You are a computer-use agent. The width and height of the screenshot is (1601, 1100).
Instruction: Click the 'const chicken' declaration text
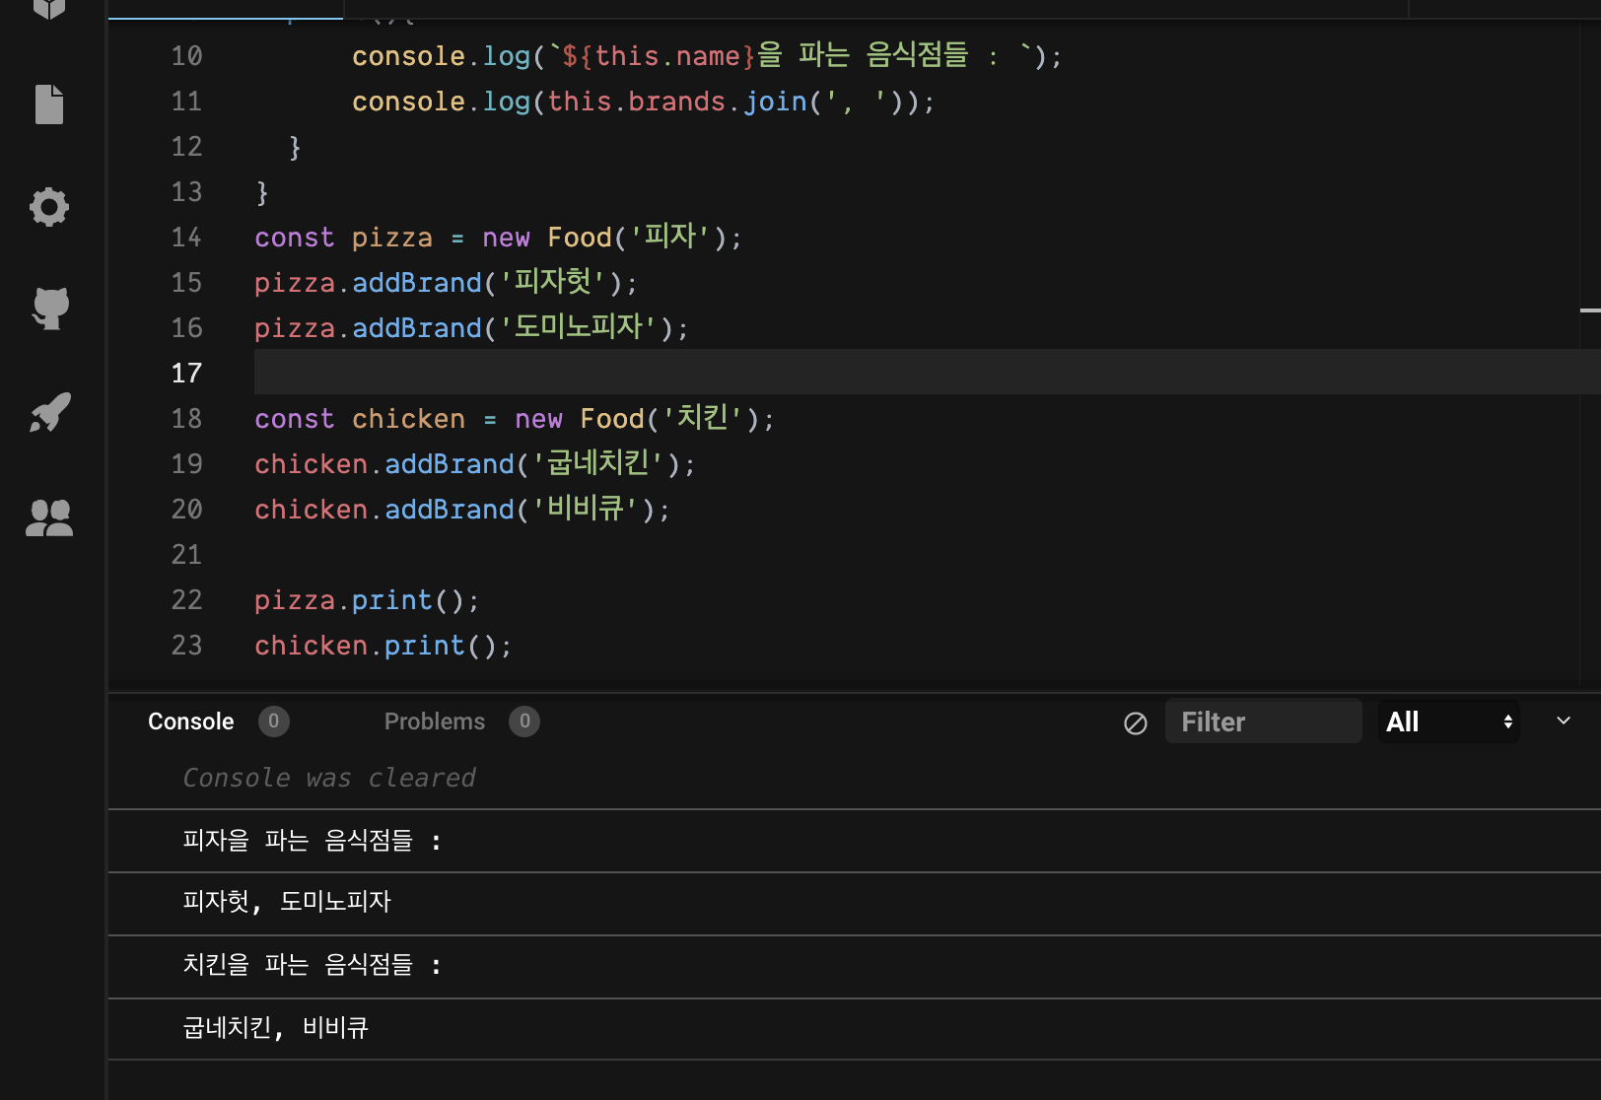[x=360, y=419]
